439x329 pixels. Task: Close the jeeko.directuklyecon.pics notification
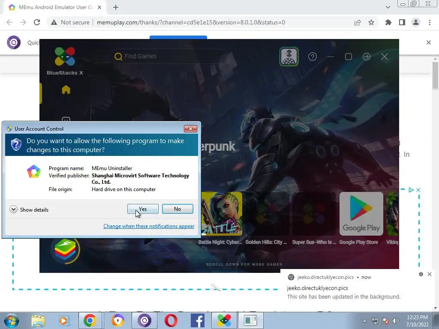point(430,274)
